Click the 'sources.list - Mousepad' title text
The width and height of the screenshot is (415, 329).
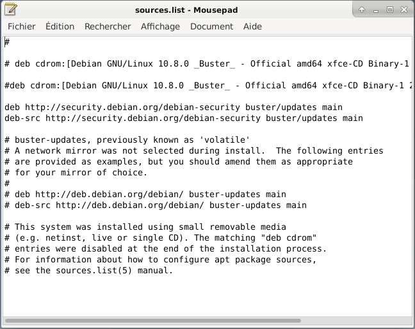[186, 10]
